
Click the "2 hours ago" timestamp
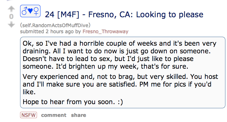point(60,32)
